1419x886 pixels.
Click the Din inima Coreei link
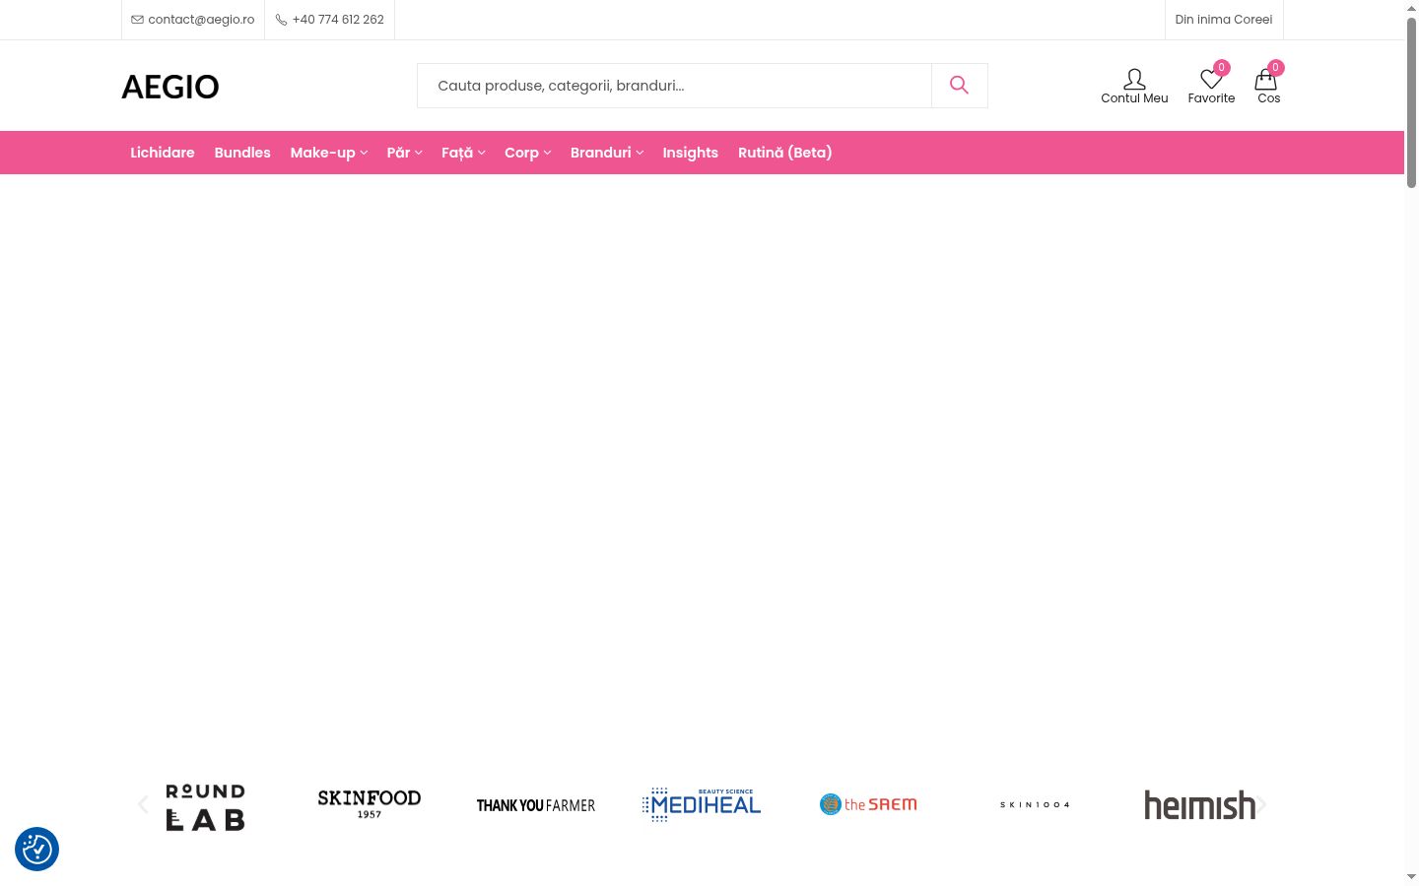pos(1224,20)
